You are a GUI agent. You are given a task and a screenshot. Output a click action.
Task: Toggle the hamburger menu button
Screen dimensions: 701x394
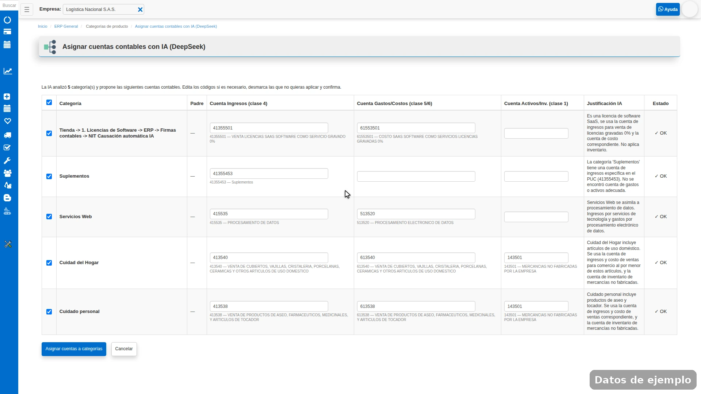(27, 9)
